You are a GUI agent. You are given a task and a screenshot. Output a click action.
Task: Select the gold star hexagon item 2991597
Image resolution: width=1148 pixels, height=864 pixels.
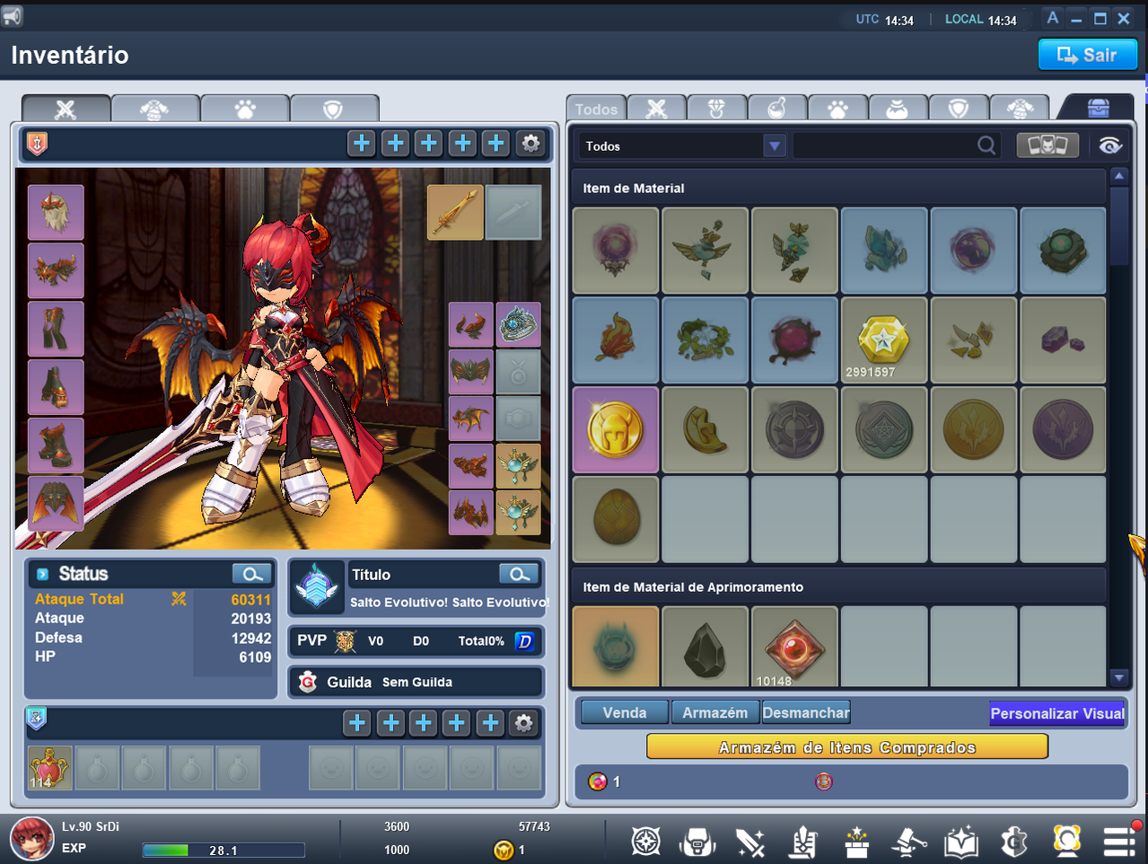click(x=884, y=340)
